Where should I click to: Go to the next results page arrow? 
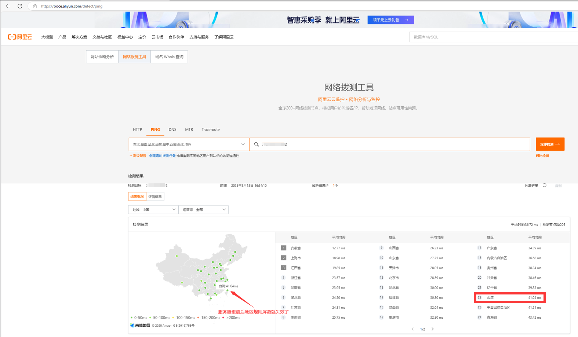point(433,329)
